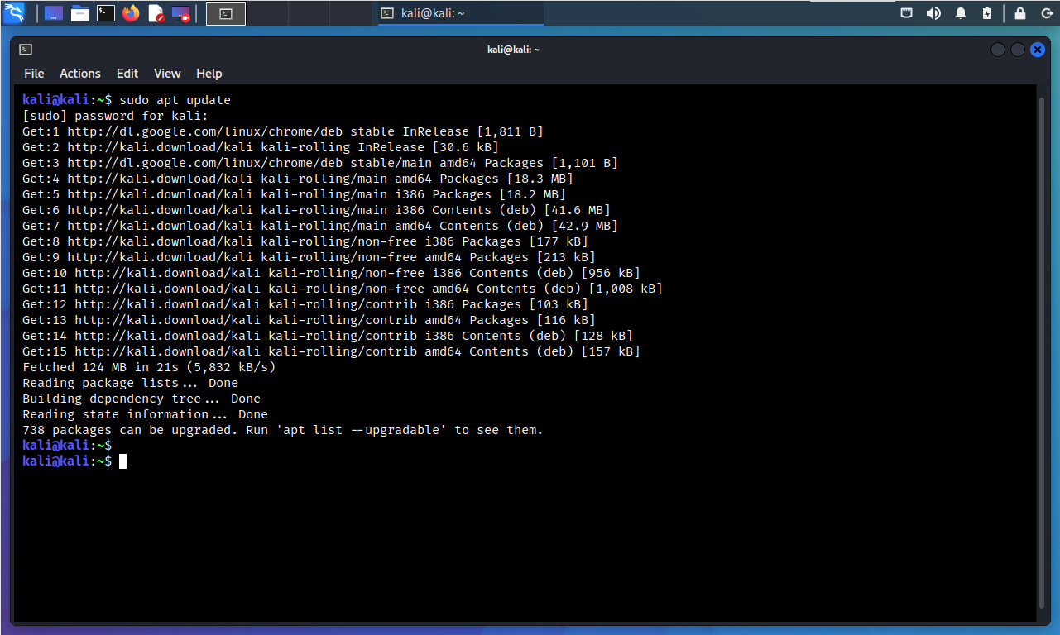Expand the Edit menu

point(127,74)
